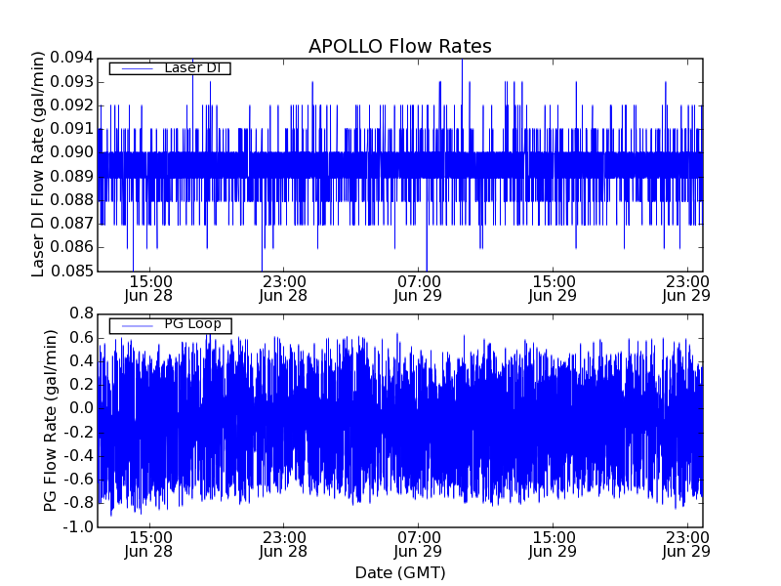Click the -1.0 tick on the bottom chart
This screenshot has height=586, width=781.
[x=78, y=527]
